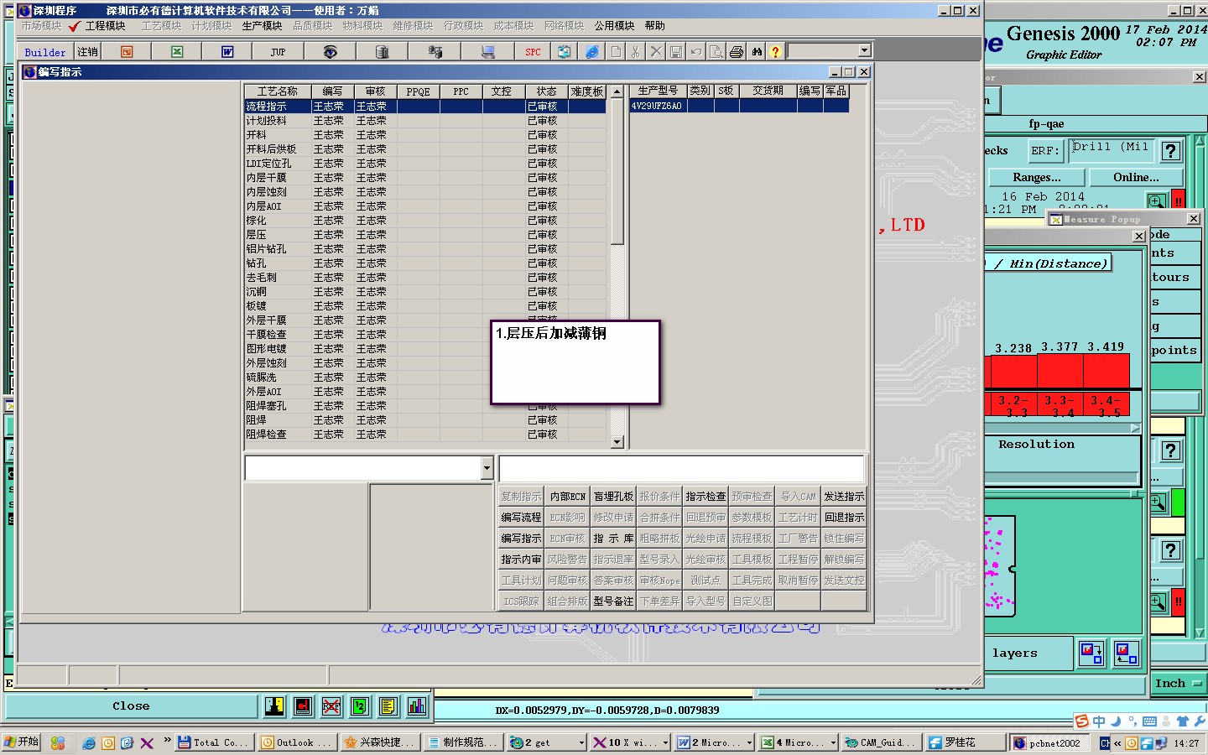Switch to Outlook in the taskbar
Viewport: 1208px width, 755px height.
point(297,742)
